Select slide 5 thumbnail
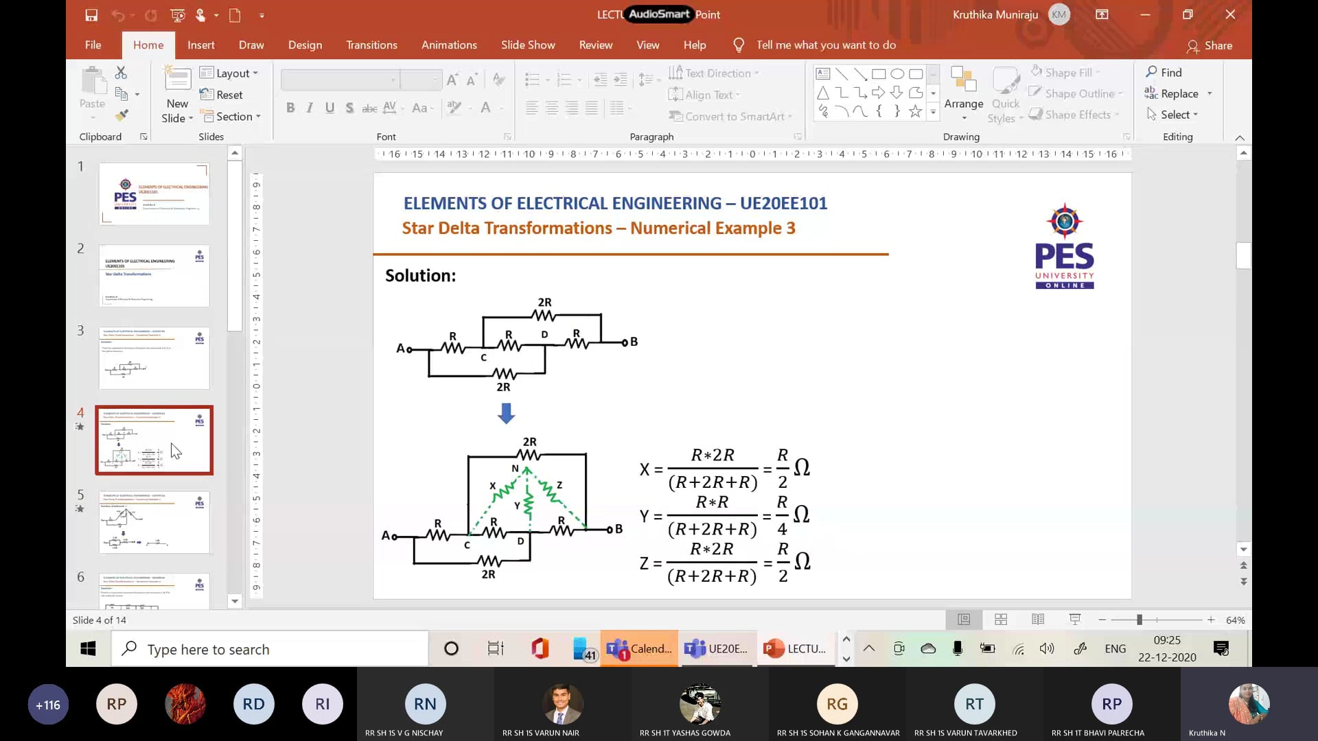This screenshot has width=1318, height=741. pyautogui.click(x=154, y=522)
